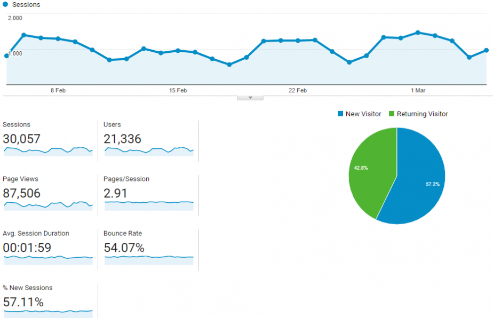Click the Users sparkline thumbnail
This screenshot has height=318, width=493.
(x=149, y=151)
